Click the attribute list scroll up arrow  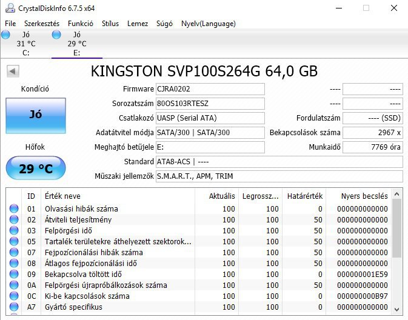coord(396,194)
